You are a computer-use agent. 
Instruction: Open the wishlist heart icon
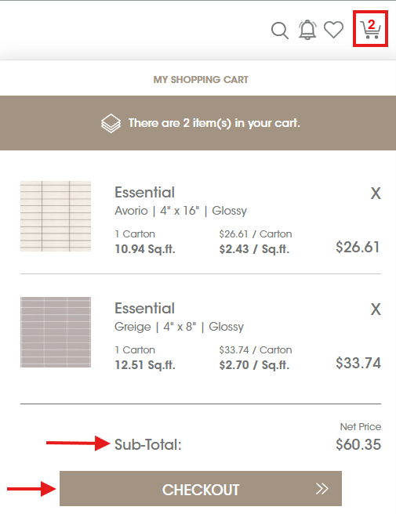[334, 30]
